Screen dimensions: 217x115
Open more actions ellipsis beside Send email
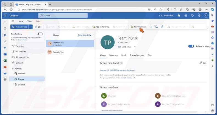[135, 47]
